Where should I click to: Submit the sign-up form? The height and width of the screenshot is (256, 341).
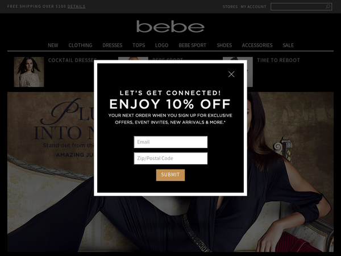coord(170,175)
